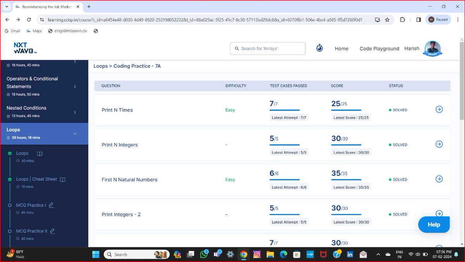Screen dimensions: 465x262
Task: Click pencil icon beside MCQ Practice II
Action: point(52,231)
